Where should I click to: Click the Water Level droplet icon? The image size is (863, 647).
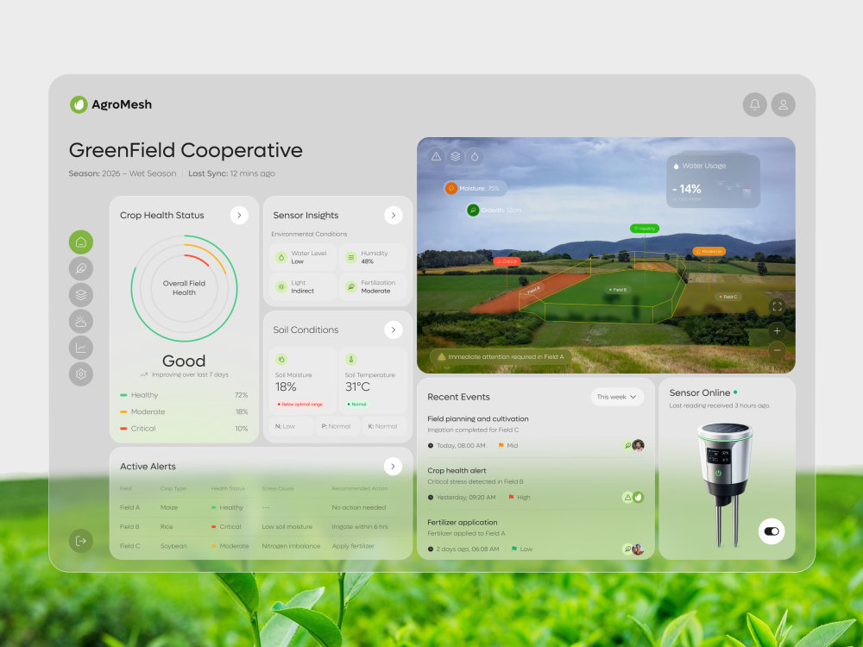(281, 257)
